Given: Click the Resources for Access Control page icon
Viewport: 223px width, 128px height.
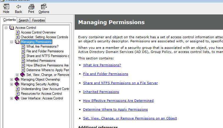Looking at the screenshot, I should pyautogui.click(x=18, y=94).
